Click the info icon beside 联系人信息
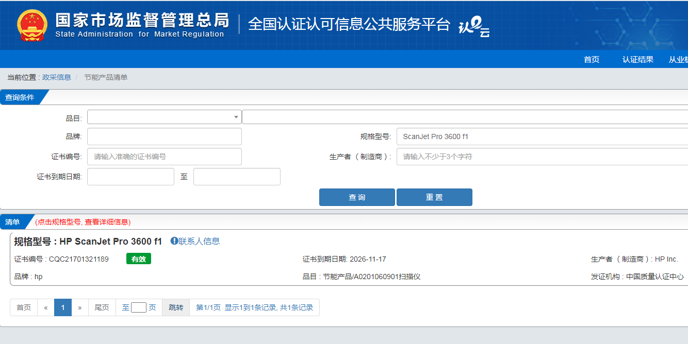 [x=174, y=241]
